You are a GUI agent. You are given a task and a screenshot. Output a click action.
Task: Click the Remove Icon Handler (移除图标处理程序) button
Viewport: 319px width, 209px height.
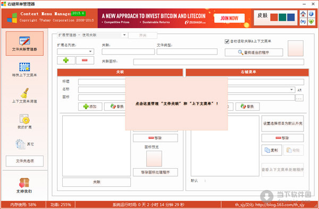(155, 172)
